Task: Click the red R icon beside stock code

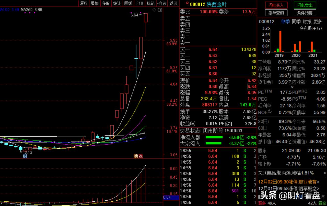Action: click(x=188, y=3)
